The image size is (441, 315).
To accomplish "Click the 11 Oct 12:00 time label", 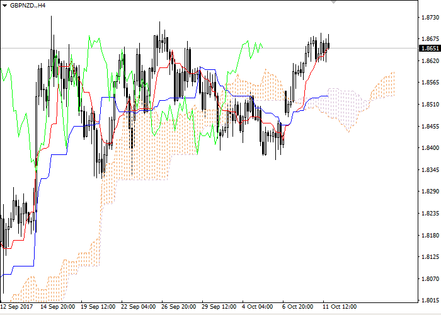I will point(340,307).
